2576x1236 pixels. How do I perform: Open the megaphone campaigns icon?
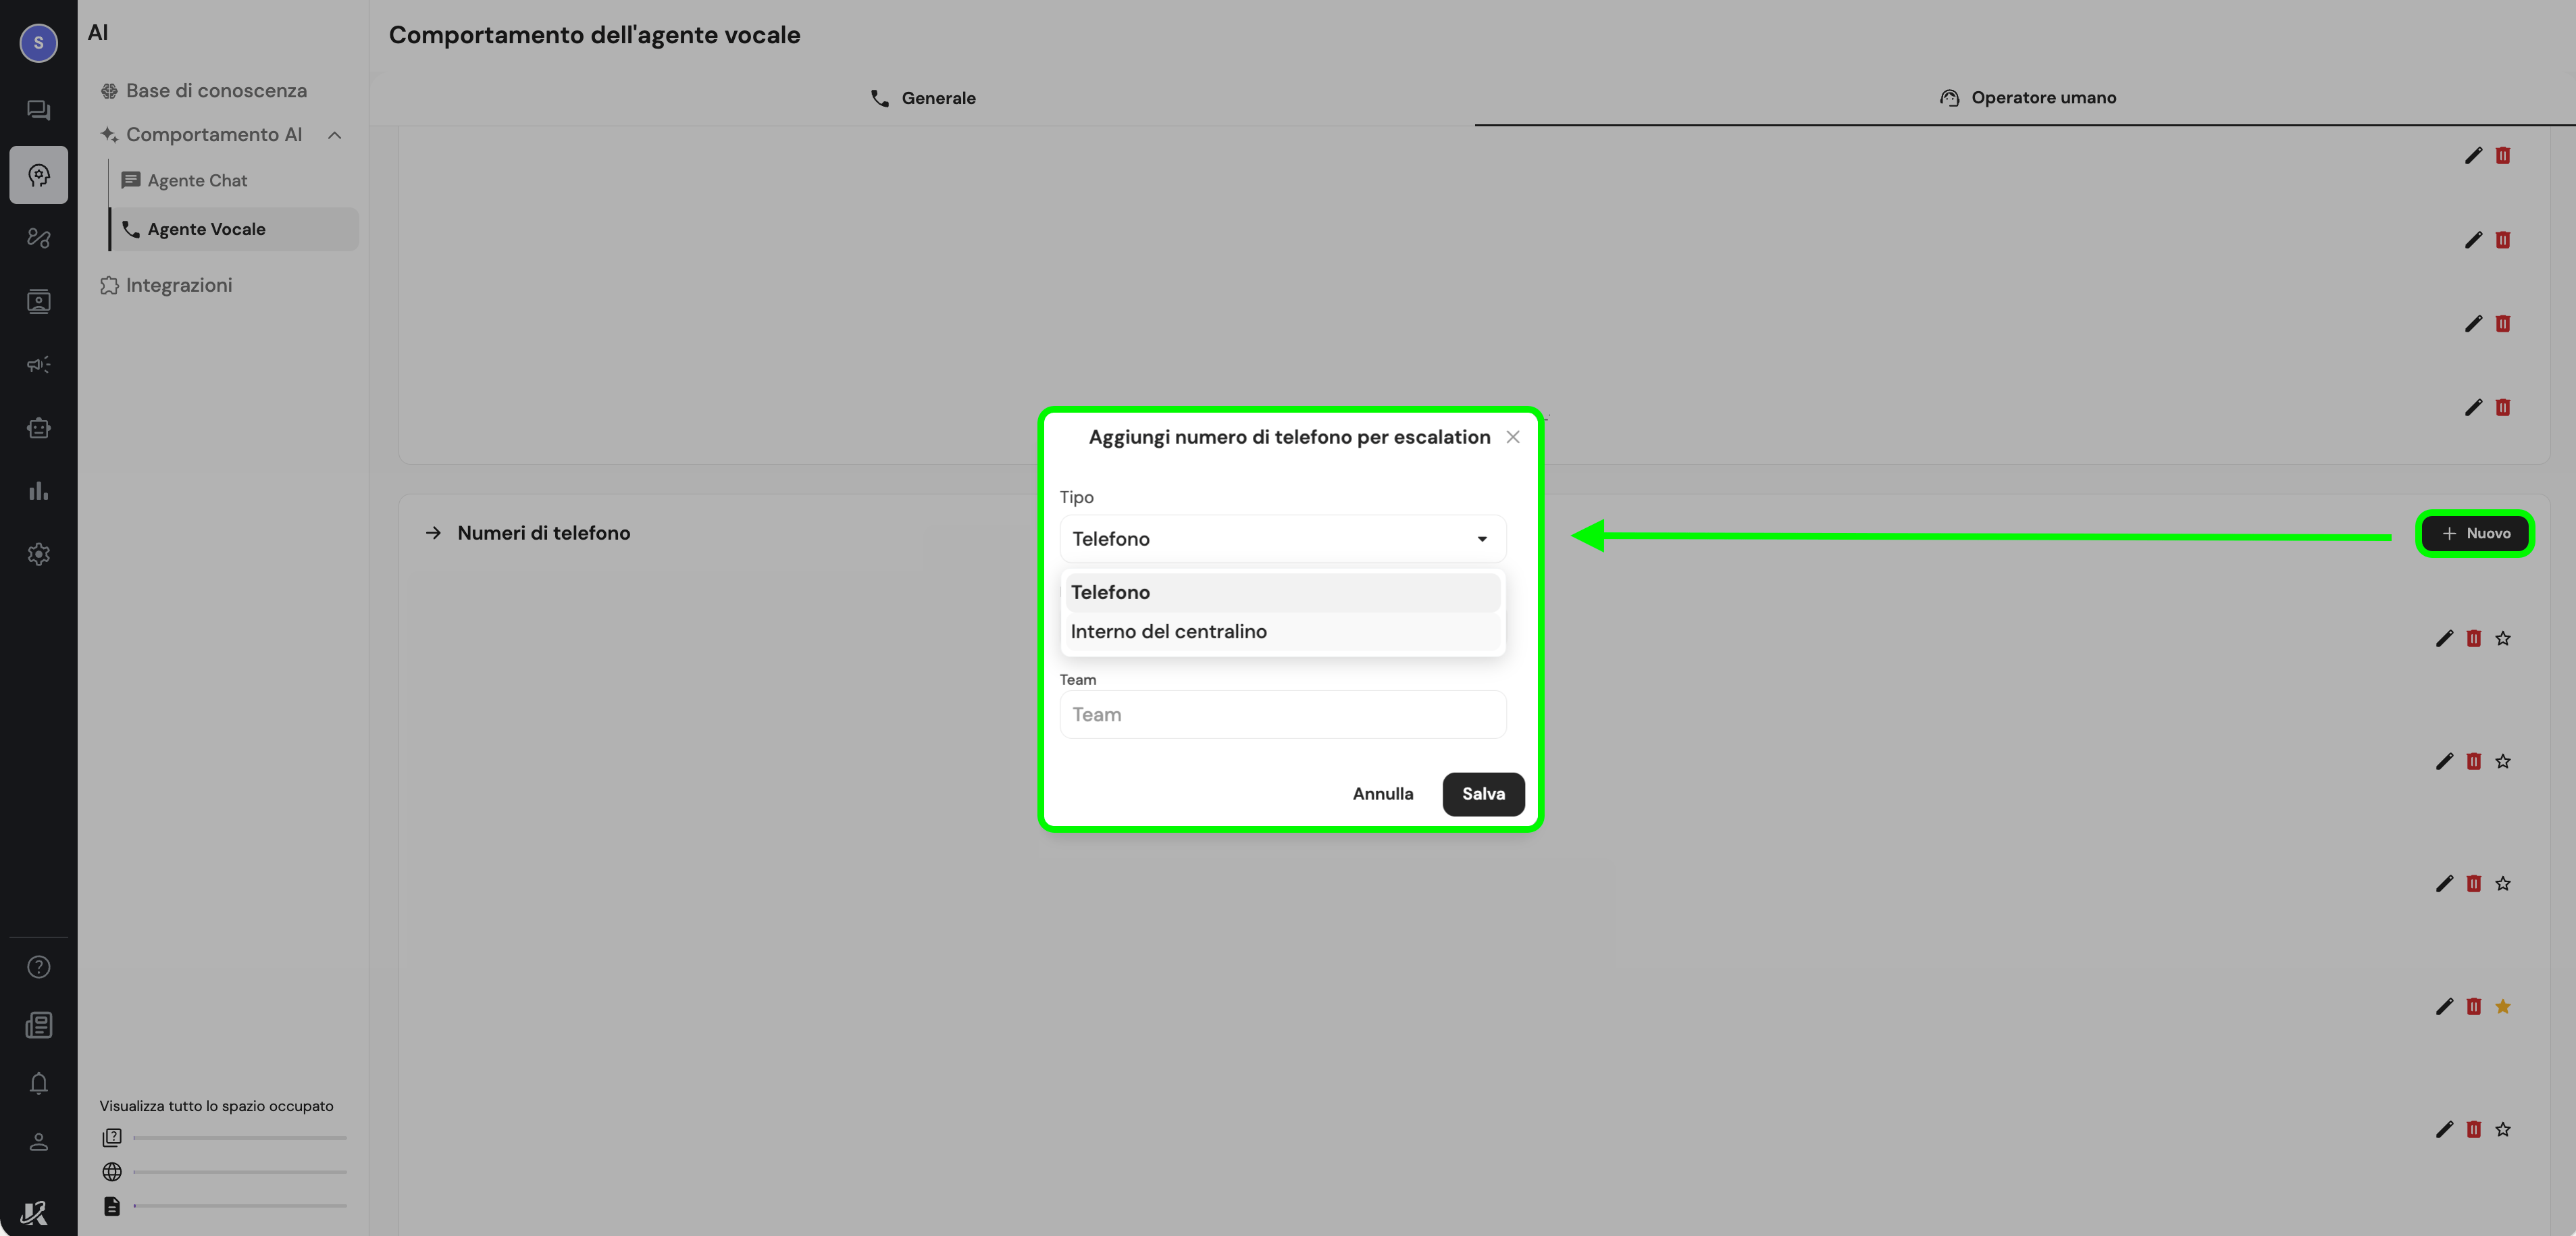38,364
